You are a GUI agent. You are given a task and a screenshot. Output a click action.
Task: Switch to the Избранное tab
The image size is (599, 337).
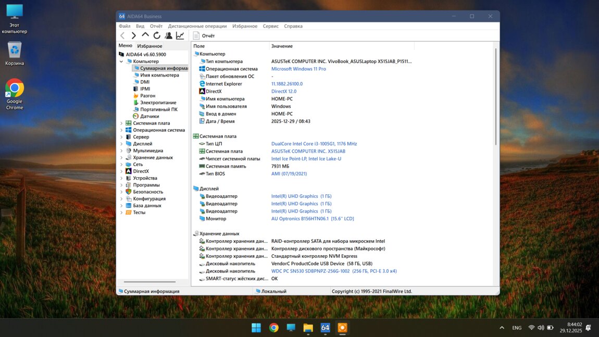pos(149,46)
